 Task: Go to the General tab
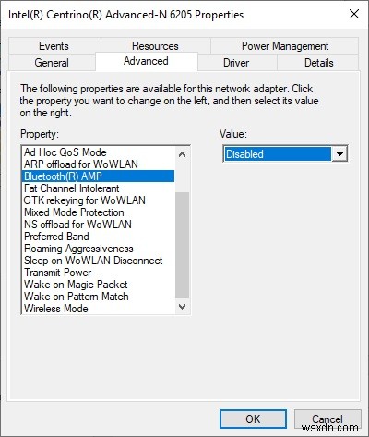pos(52,63)
